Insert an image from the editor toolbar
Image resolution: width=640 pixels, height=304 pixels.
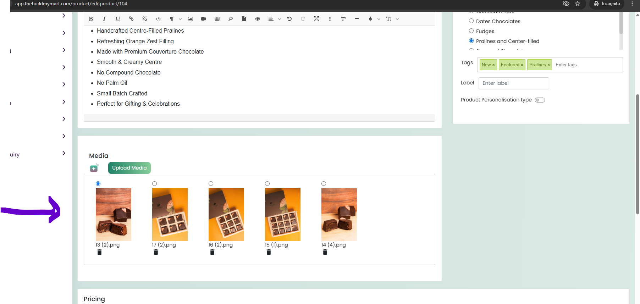pos(190,19)
